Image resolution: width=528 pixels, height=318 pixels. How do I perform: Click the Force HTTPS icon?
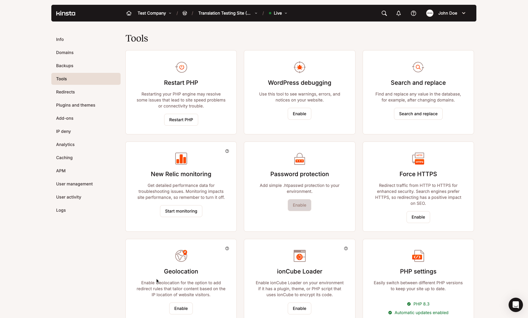(418, 159)
